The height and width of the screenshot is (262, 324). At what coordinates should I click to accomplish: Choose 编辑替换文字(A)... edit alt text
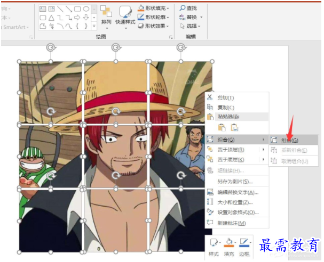click(237, 193)
